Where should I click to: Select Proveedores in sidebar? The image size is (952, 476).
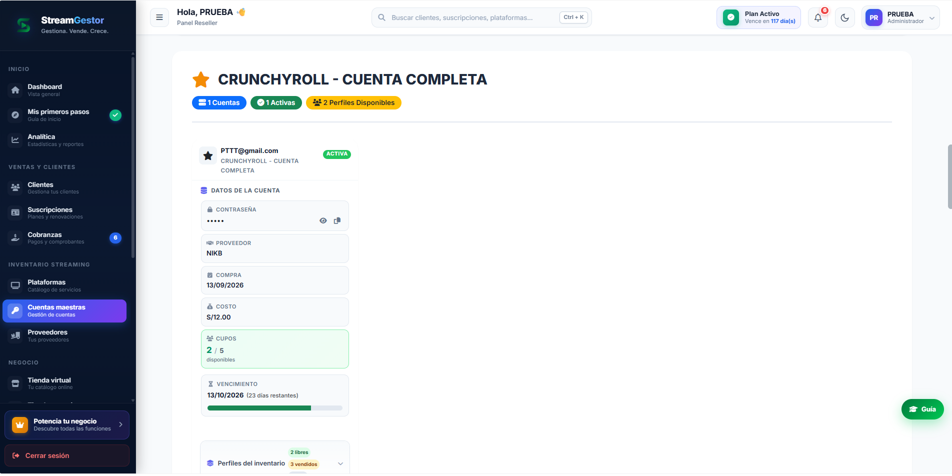[x=64, y=335]
